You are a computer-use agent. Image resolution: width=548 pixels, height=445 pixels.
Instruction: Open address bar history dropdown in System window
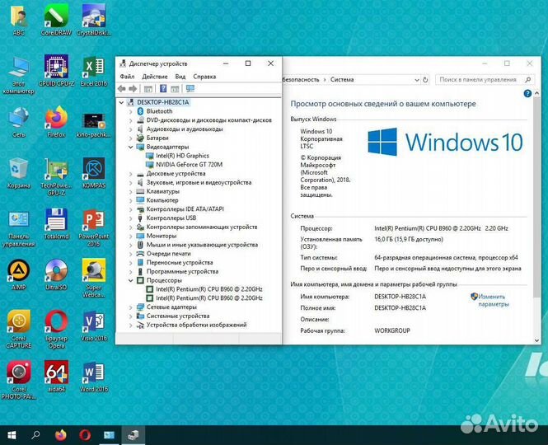(417, 80)
